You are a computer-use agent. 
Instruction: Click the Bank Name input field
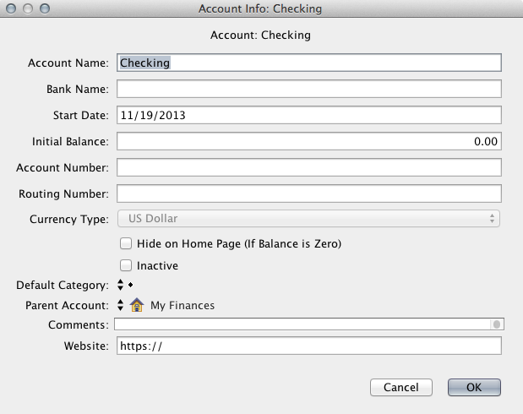click(x=309, y=89)
